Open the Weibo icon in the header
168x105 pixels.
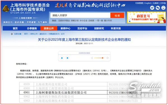[x=152, y=8]
